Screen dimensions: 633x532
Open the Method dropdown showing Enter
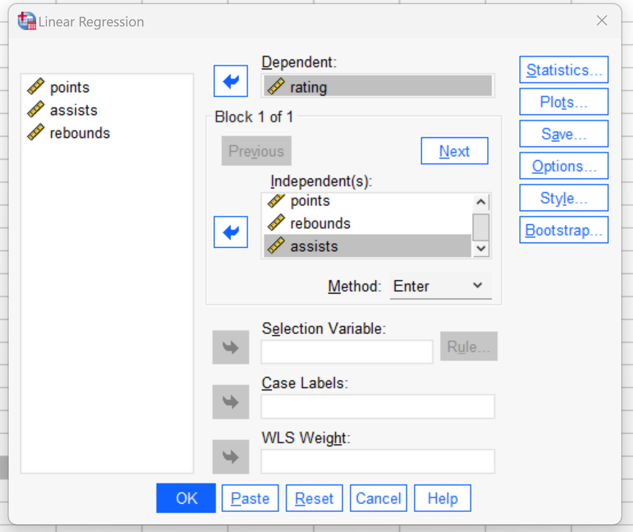[440, 286]
